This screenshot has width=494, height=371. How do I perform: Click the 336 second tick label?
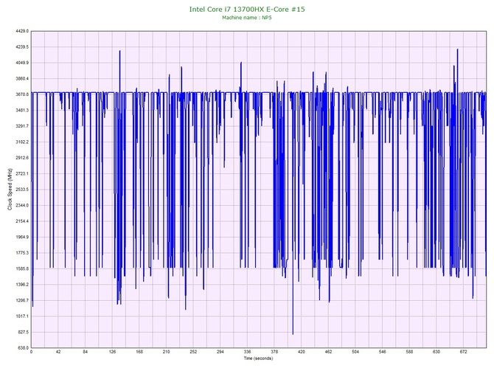point(247,353)
